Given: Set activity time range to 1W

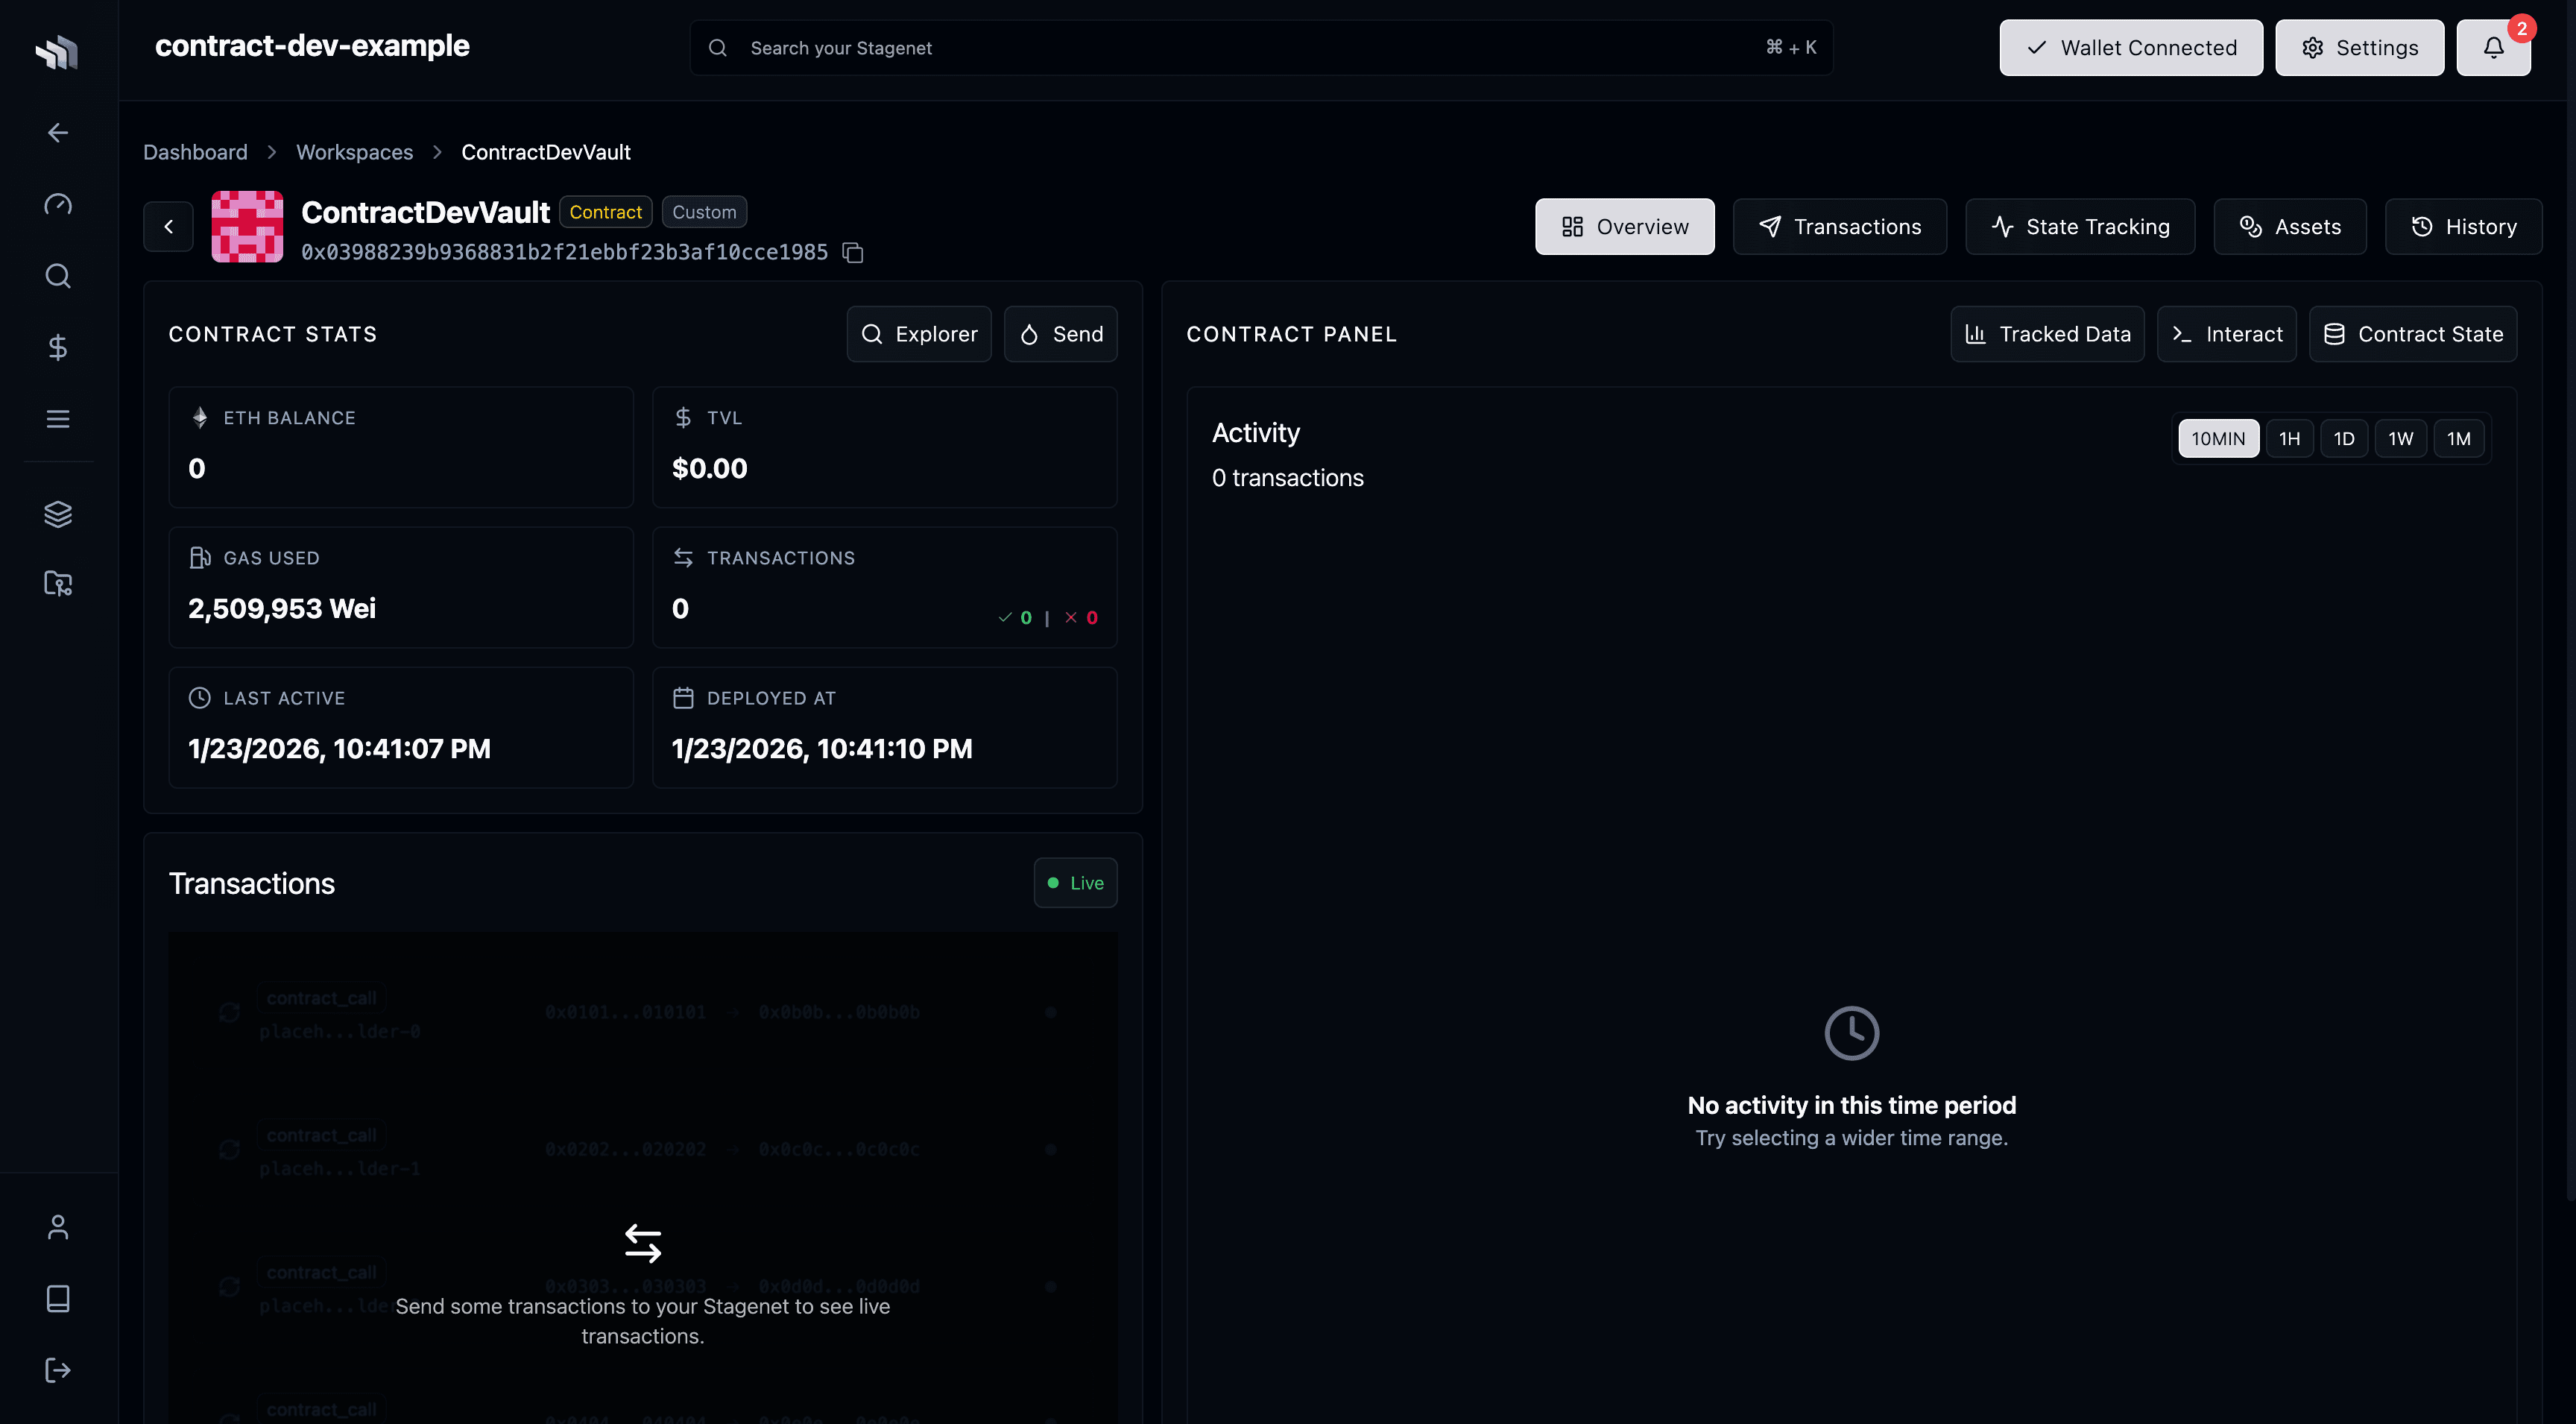Looking at the screenshot, I should coord(2400,438).
